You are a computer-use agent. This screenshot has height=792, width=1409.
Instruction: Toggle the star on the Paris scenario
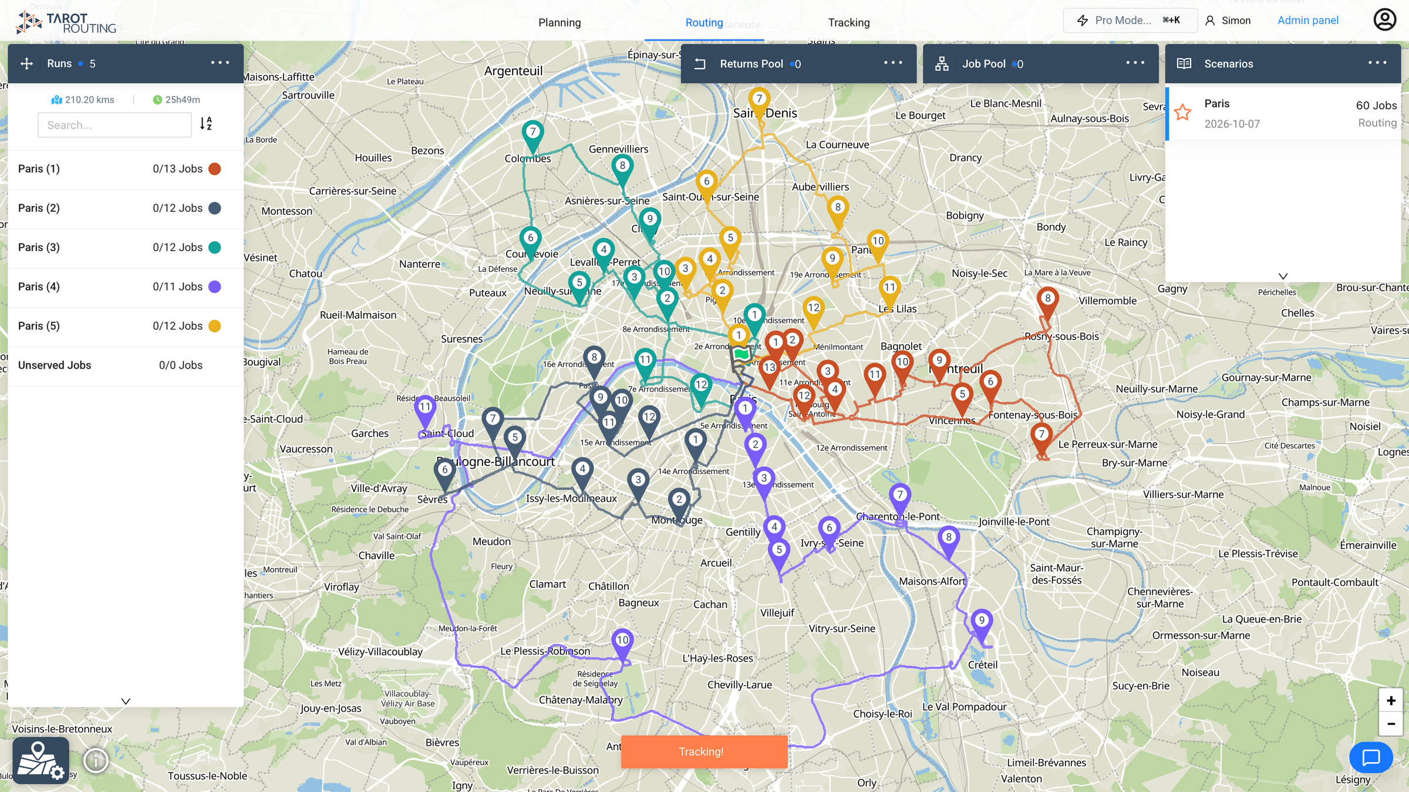[x=1183, y=113]
